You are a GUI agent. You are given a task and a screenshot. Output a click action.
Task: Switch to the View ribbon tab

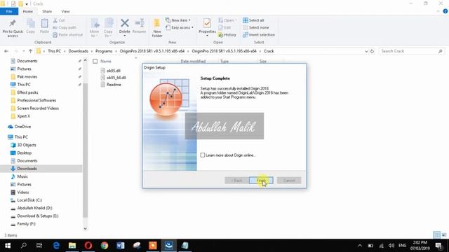[65, 11]
